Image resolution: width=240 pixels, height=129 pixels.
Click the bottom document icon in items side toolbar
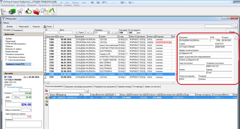point(47,105)
